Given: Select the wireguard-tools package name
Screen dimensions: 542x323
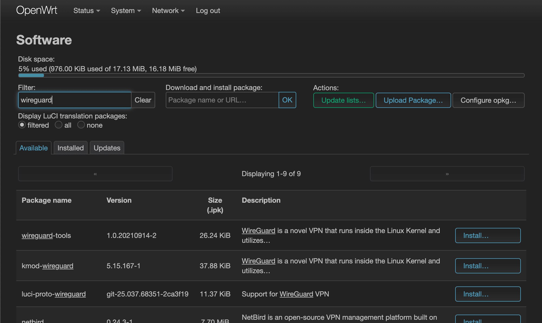Looking at the screenshot, I should [46, 235].
